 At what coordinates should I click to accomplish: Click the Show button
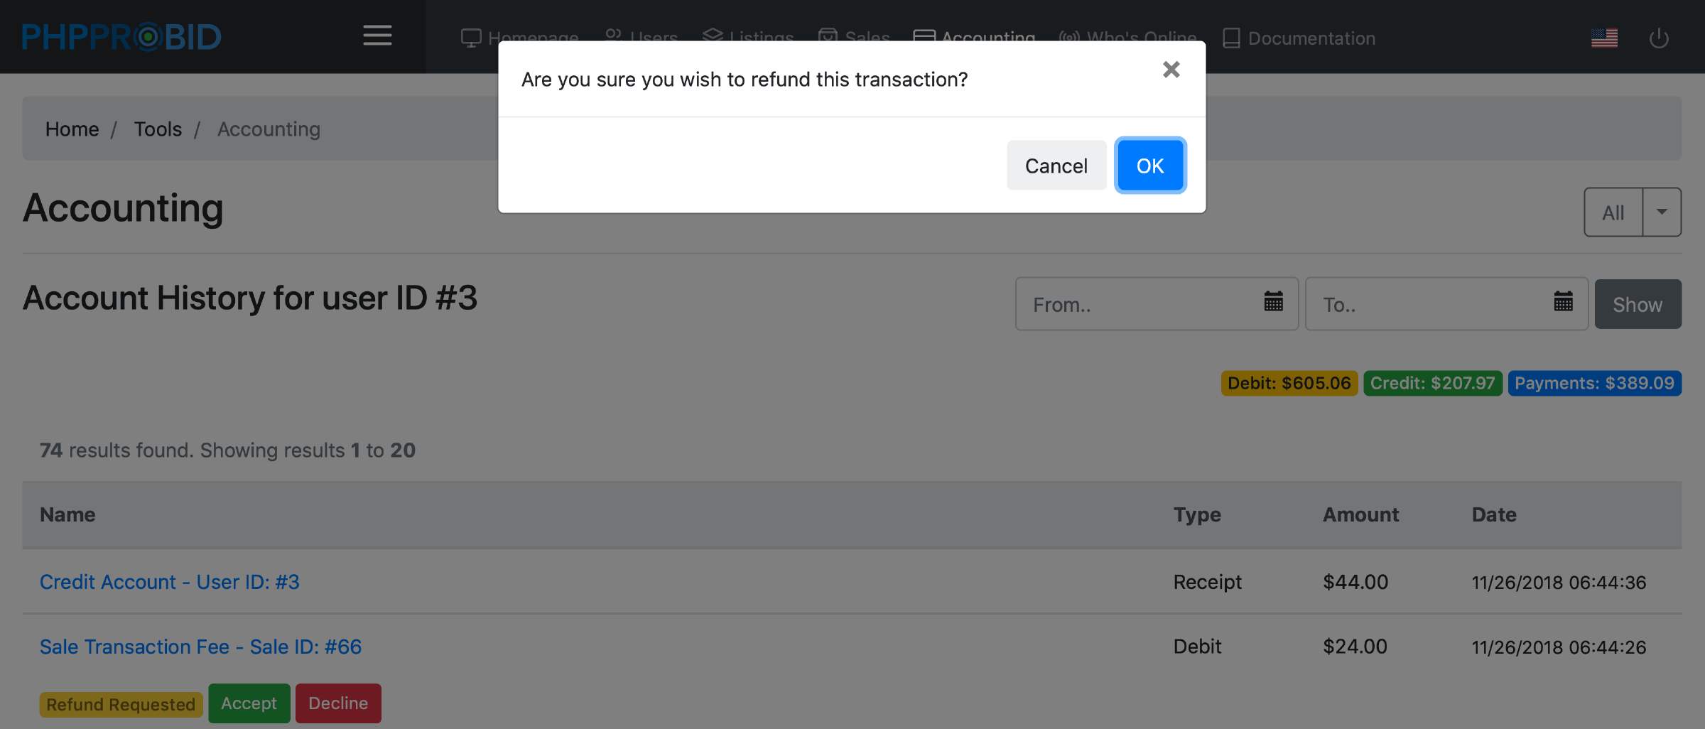[1637, 304]
